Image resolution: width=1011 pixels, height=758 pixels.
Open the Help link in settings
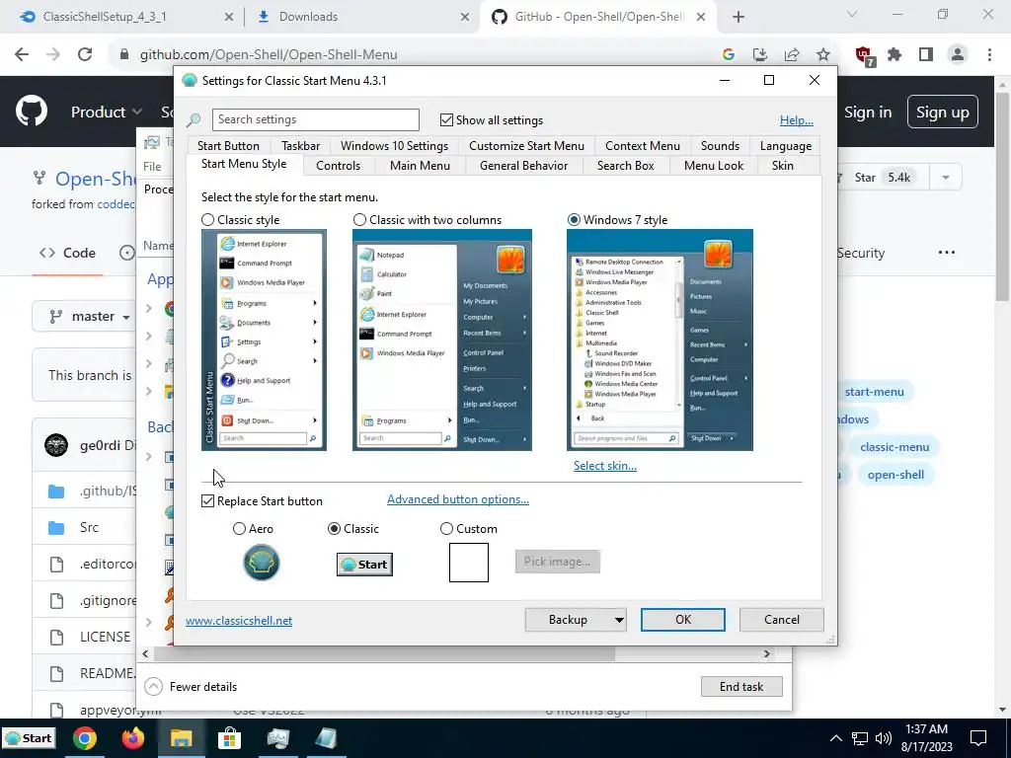tap(797, 119)
